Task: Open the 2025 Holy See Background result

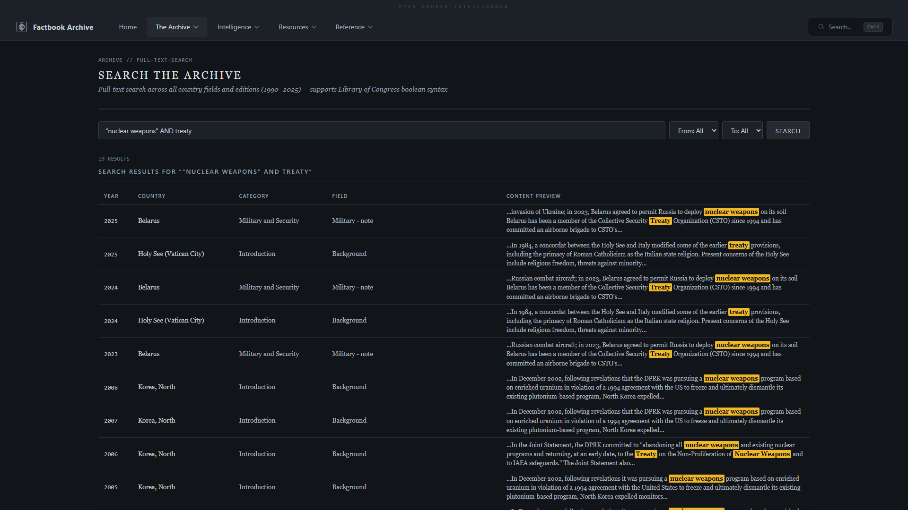Action: [171, 254]
